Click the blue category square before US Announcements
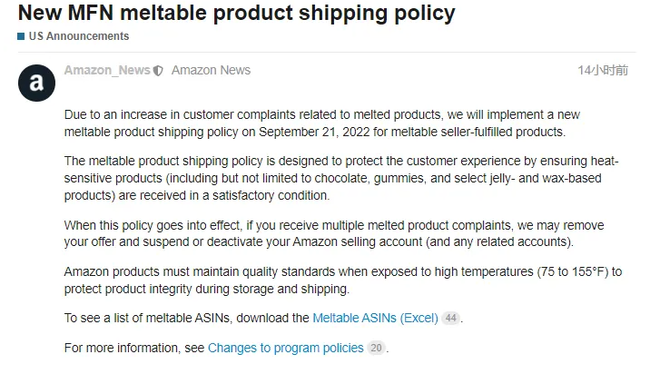The height and width of the screenshot is (374, 660). 21,36
